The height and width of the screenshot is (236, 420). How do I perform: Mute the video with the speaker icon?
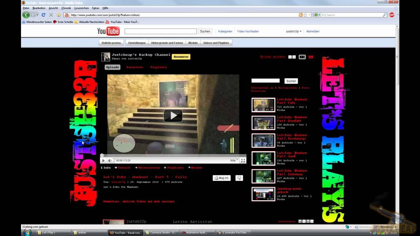(110, 160)
